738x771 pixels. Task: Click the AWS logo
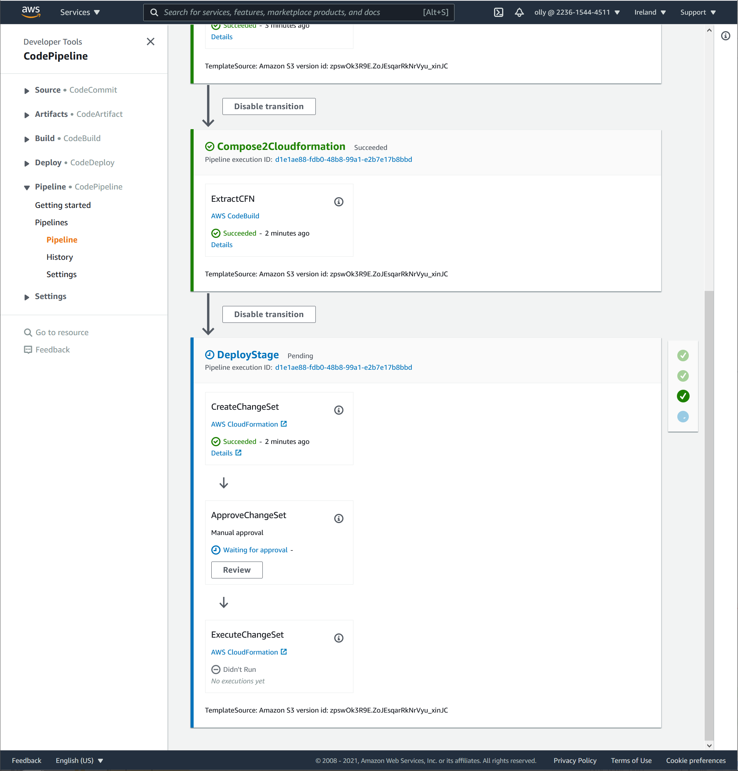click(31, 12)
